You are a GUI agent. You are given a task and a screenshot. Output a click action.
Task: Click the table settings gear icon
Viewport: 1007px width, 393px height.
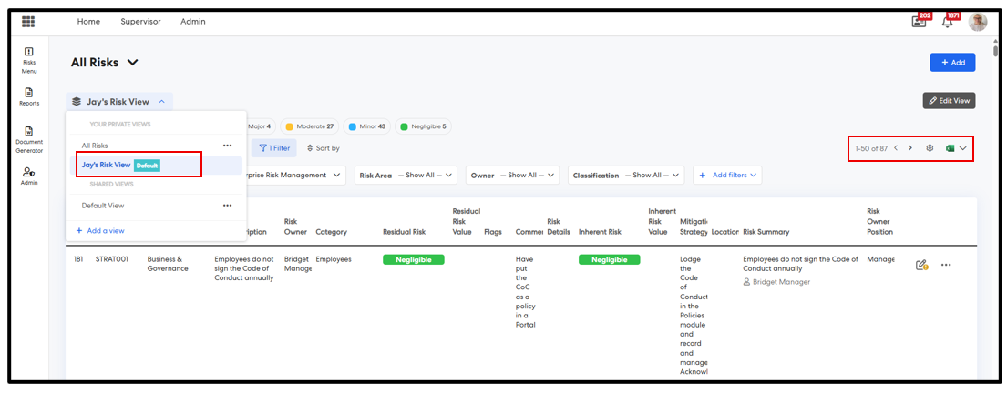click(x=930, y=148)
